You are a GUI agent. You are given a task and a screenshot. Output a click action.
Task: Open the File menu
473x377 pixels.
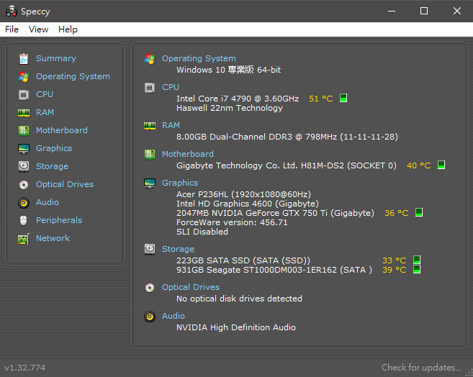pos(12,29)
